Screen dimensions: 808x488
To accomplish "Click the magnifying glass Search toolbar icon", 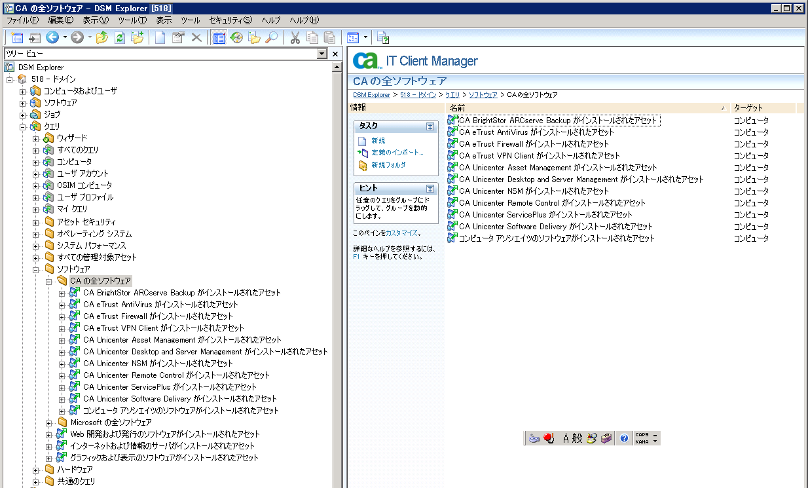I will click(271, 38).
